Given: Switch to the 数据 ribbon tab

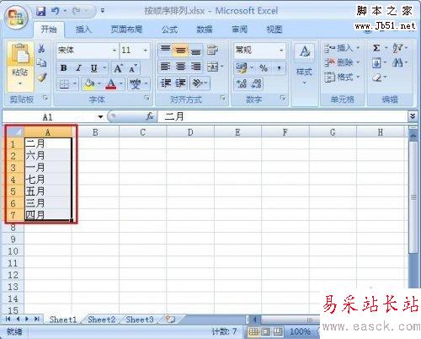Looking at the screenshot, I should click(x=205, y=30).
